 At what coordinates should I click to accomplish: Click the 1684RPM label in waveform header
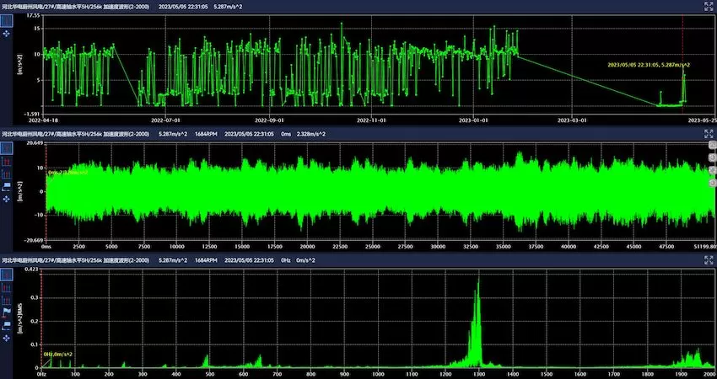tap(207, 134)
